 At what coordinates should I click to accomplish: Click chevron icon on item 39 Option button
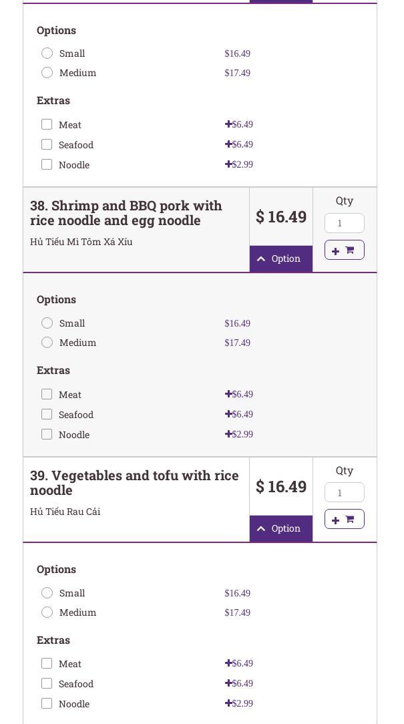click(261, 528)
